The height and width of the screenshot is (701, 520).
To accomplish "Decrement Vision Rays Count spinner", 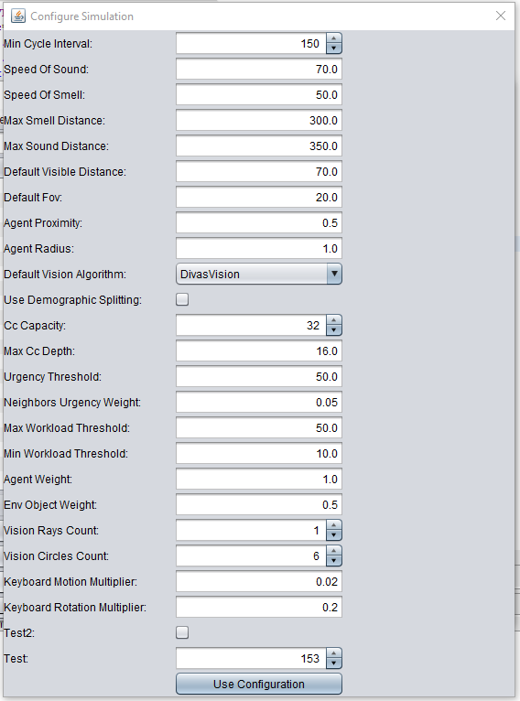I will [x=334, y=535].
